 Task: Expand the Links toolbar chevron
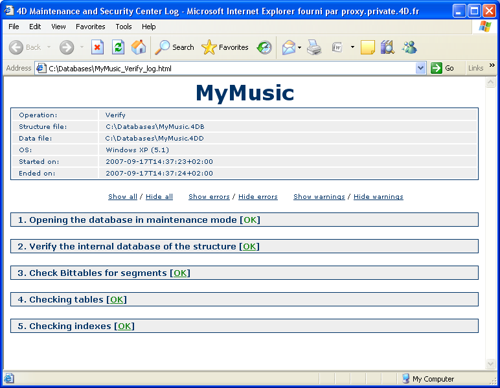point(492,65)
